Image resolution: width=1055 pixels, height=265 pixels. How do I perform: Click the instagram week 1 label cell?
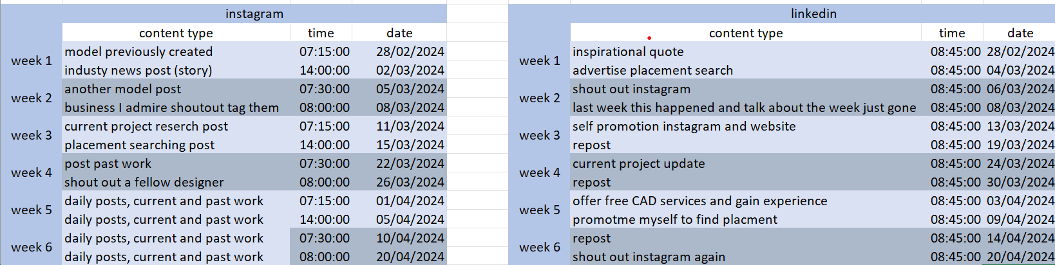(x=31, y=60)
